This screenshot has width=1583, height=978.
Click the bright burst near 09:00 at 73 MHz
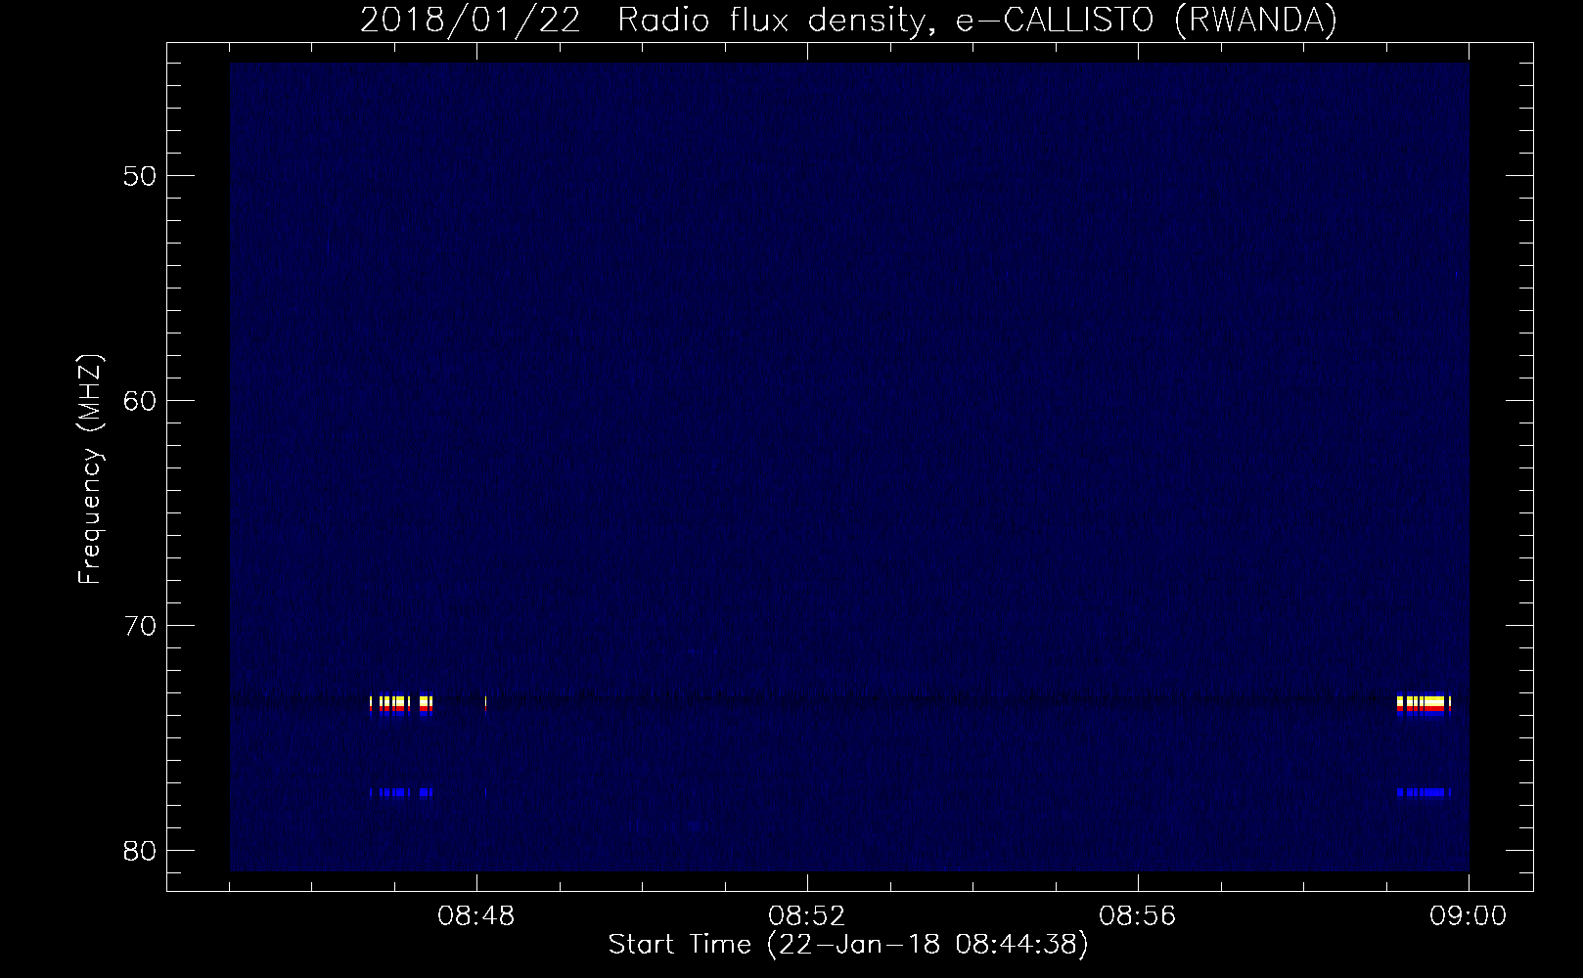(1425, 705)
